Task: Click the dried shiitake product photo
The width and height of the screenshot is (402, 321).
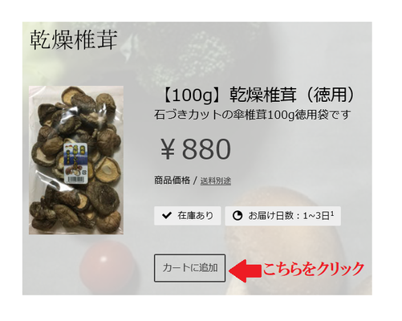Action: [76, 160]
